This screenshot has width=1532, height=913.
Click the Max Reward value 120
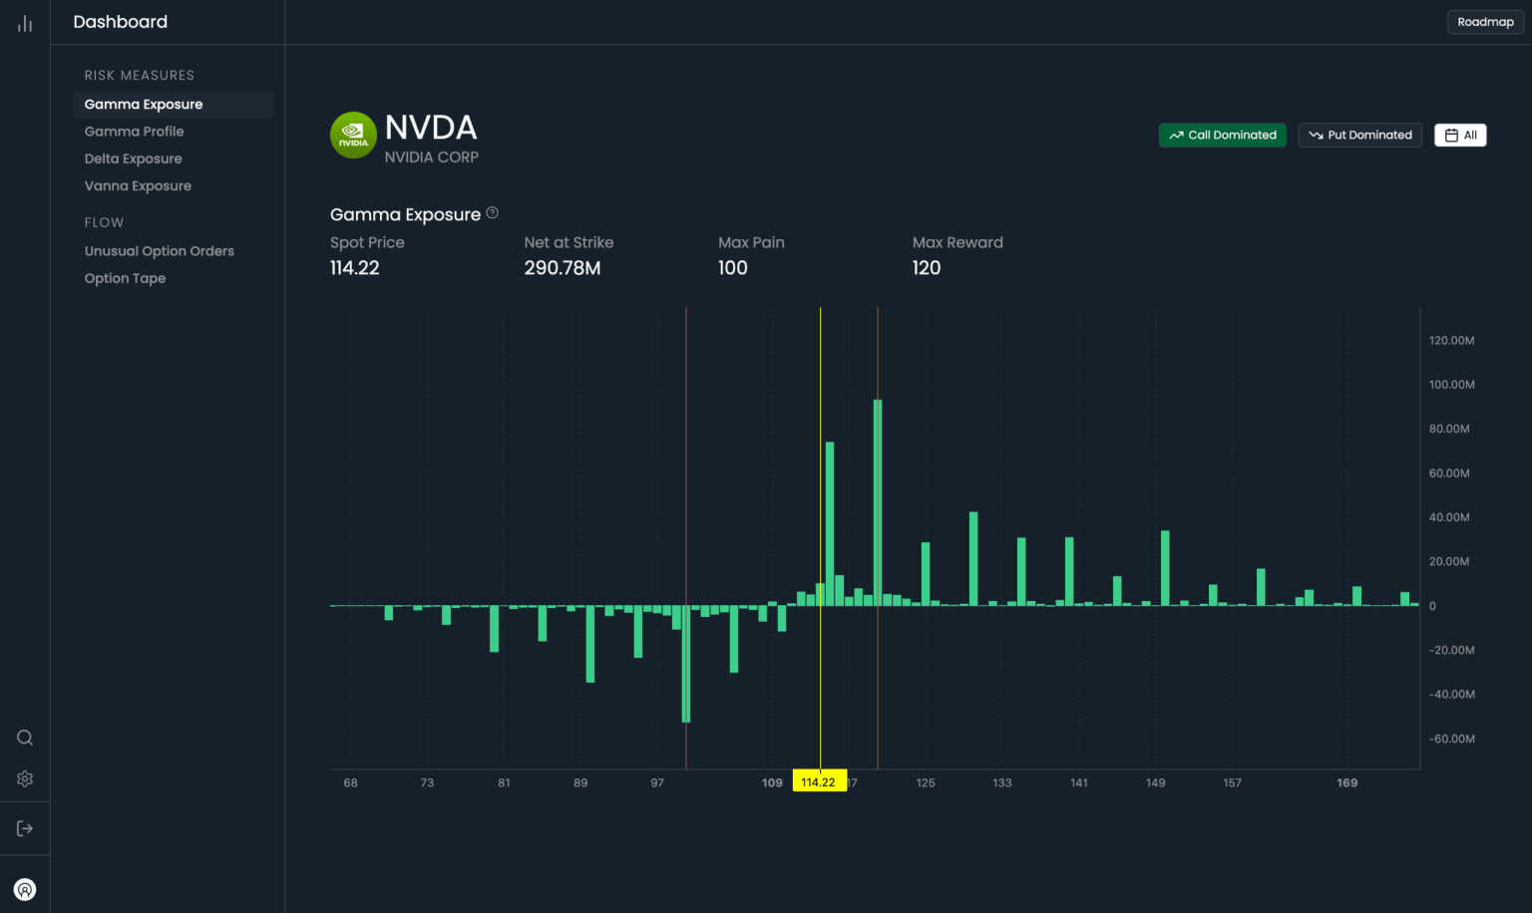pyautogui.click(x=926, y=268)
